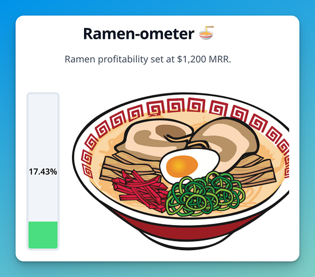The width and height of the screenshot is (315, 277).
Task: Click the egg yolk in ramen illustration
Action: 182,165
